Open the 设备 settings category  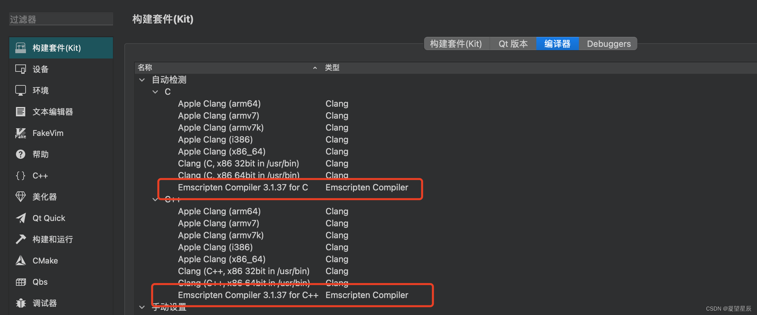point(61,69)
